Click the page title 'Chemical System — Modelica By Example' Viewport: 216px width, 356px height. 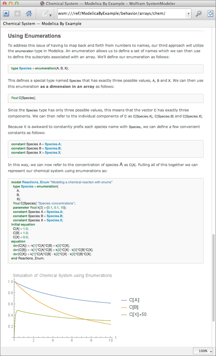[x=42, y=24]
